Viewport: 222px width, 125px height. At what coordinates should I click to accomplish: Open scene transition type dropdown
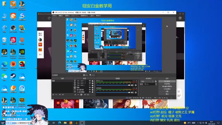(147, 81)
